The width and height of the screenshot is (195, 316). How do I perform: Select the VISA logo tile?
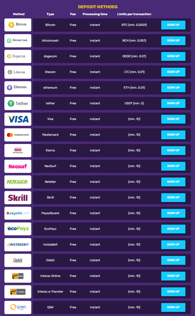tap(18, 119)
